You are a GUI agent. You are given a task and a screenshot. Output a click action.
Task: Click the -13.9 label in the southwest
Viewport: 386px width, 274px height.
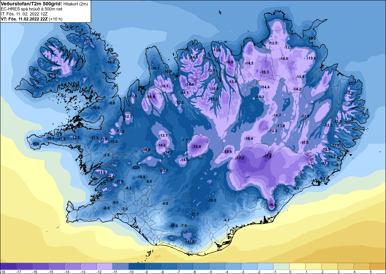click(101, 172)
